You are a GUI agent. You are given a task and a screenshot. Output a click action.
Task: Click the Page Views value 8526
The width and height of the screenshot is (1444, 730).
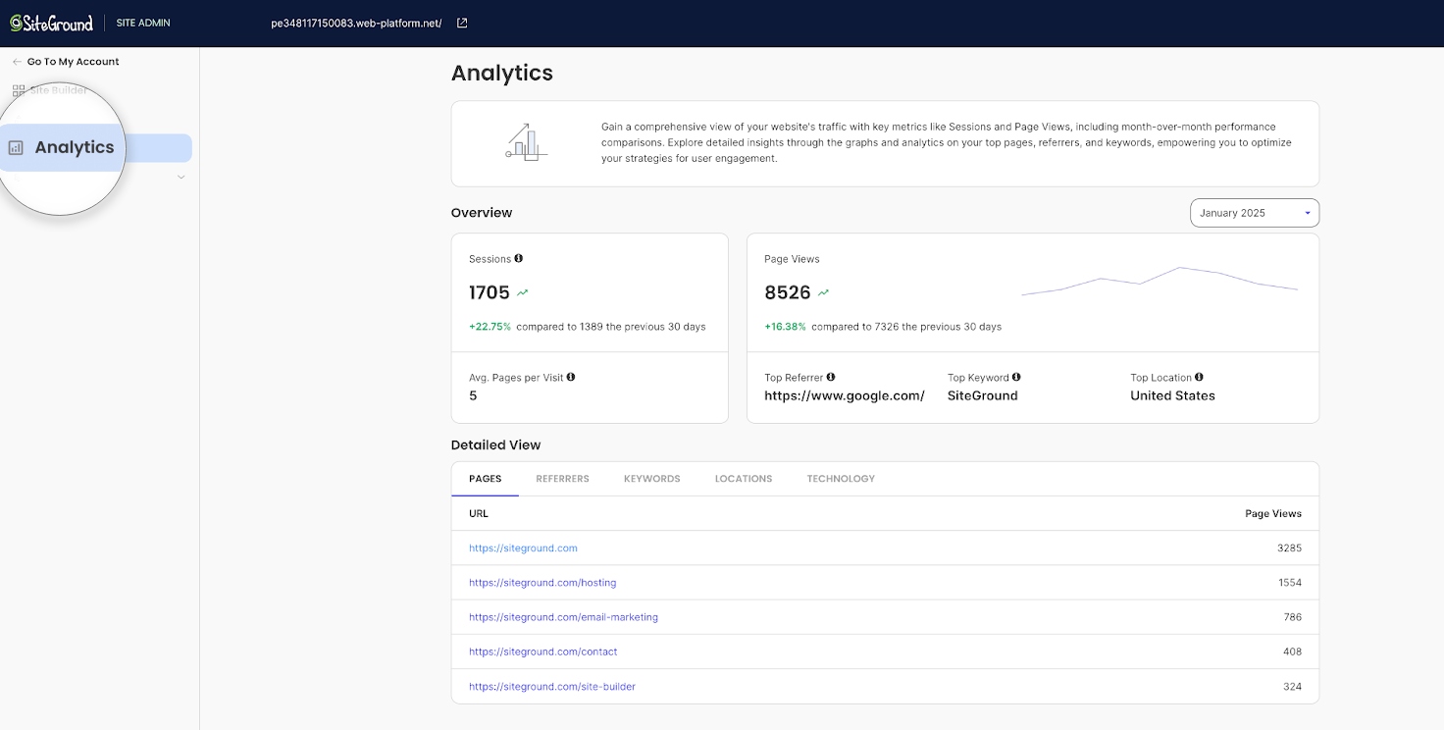coord(788,292)
